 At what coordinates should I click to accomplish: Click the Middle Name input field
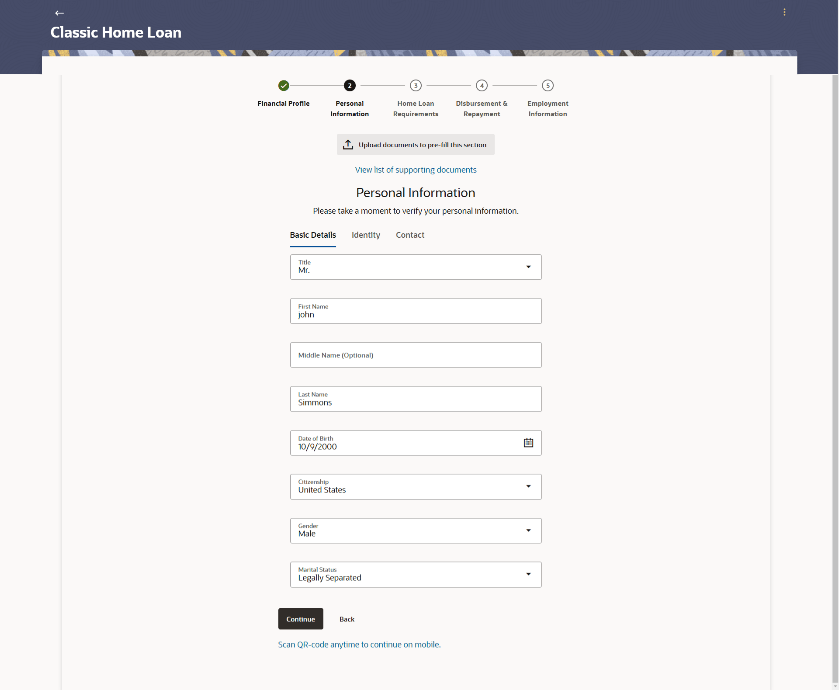416,355
